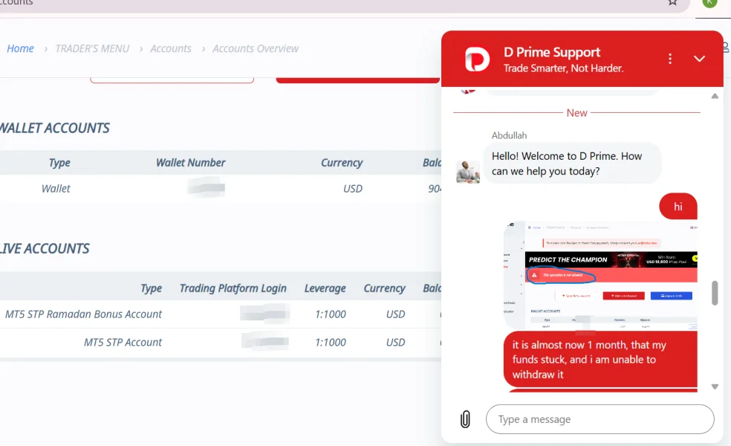Click the Accounts breadcrumb
The width and height of the screenshot is (731, 446).
[x=171, y=48]
